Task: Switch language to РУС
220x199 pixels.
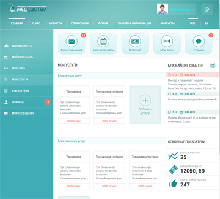Action: (193, 23)
